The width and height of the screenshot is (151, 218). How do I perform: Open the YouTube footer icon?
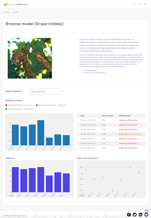[146, 215]
